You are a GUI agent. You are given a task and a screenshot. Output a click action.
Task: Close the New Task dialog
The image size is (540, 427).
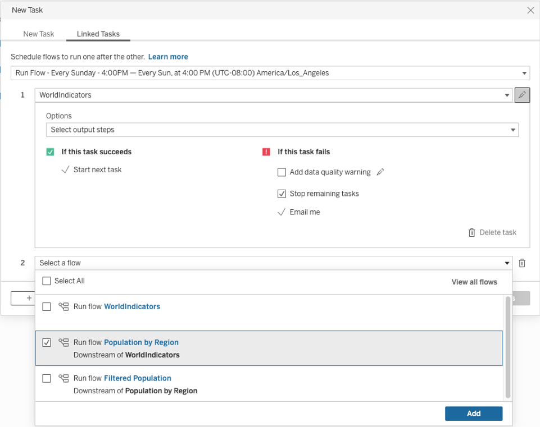coord(530,10)
